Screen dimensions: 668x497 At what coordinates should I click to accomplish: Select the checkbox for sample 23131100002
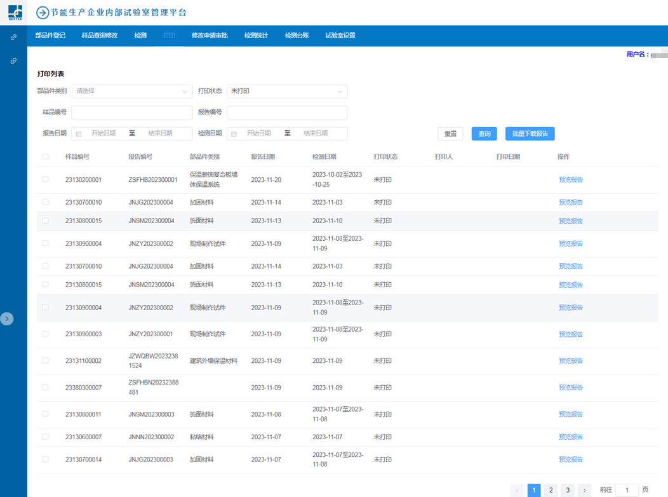pyautogui.click(x=45, y=360)
